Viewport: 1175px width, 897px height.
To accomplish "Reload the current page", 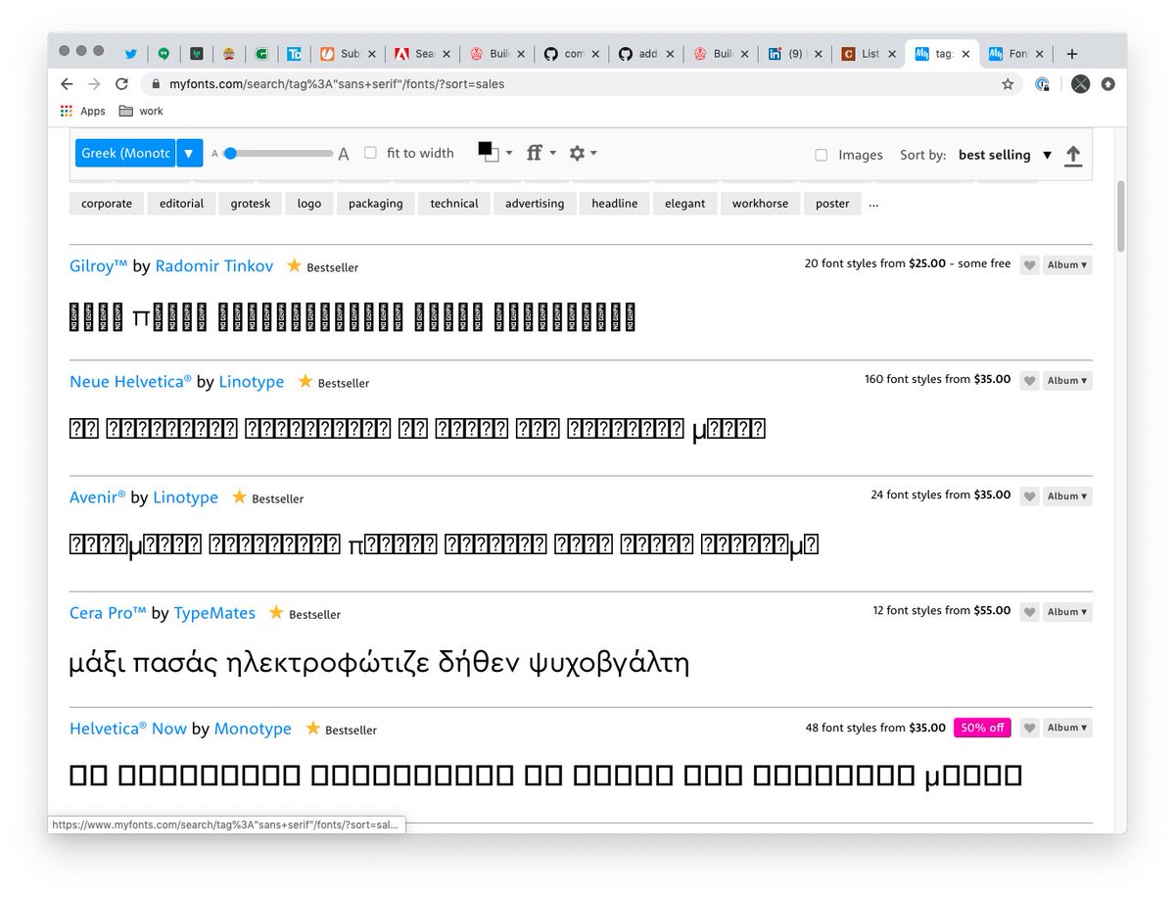I will (x=121, y=84).
